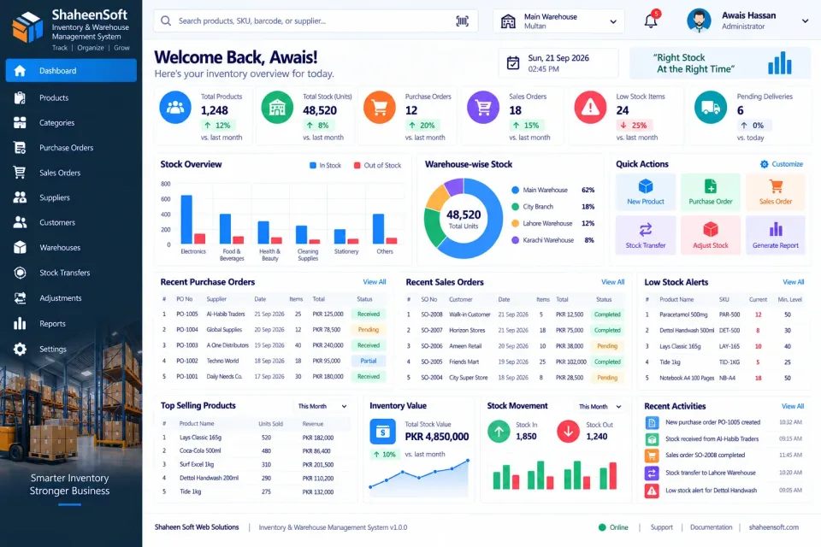Image resolution: width=821 pixels, height=547 pixels.
Task: Click the Sales Order cart icon
Action: (776, 185)
